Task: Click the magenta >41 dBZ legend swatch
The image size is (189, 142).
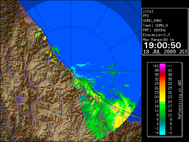Action: [162, 66]
